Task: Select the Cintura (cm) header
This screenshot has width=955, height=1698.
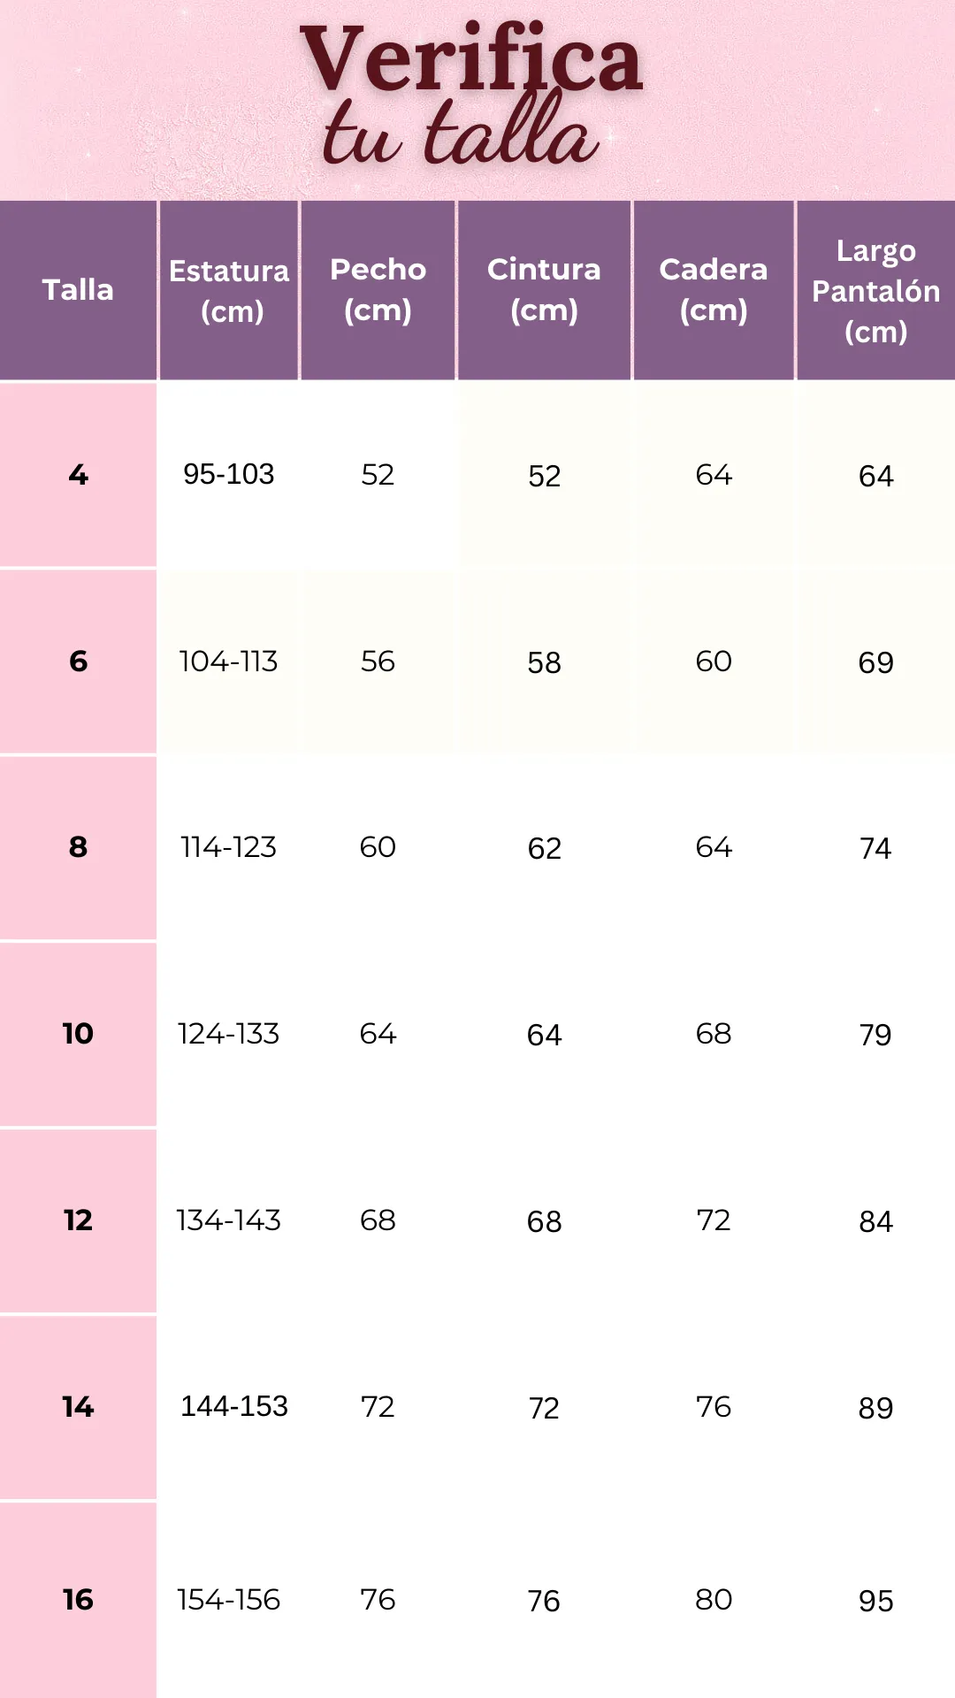Action: [x=544, y=290]
